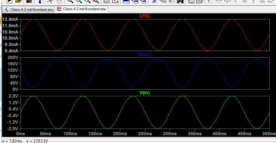Image resolution: width=276 pixels, height=143 pixels.
Task: Click the Cut scissors icon
Action: coord(155,1)
